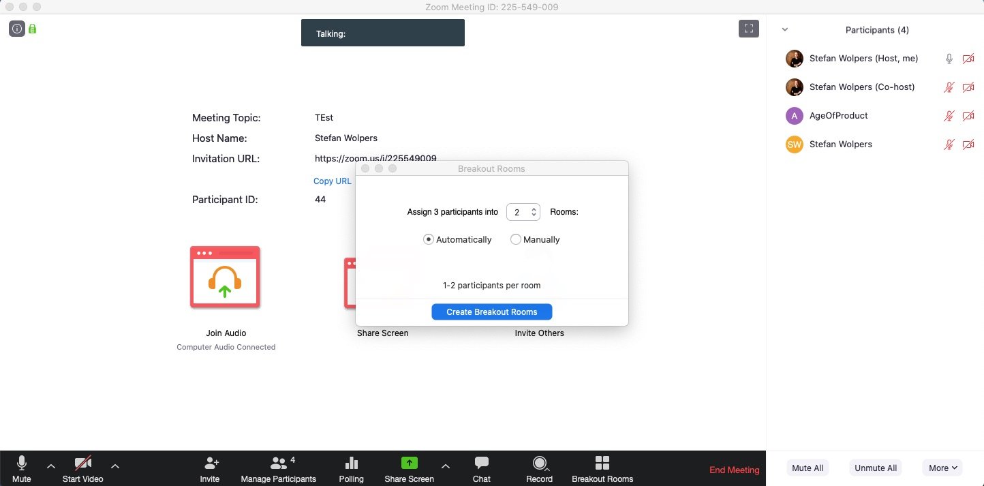Click the Chat bubble icon
The width and height of the screenshot is (984, 486).
click(x=482, y=464)
